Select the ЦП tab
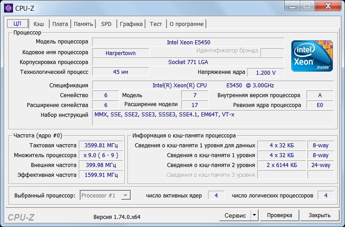Image resolution: width=345 pixels, height=227 pixels. [x=17, y=24]
